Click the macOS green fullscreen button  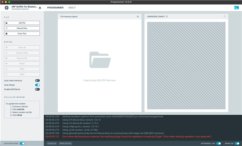pos(9,2)
